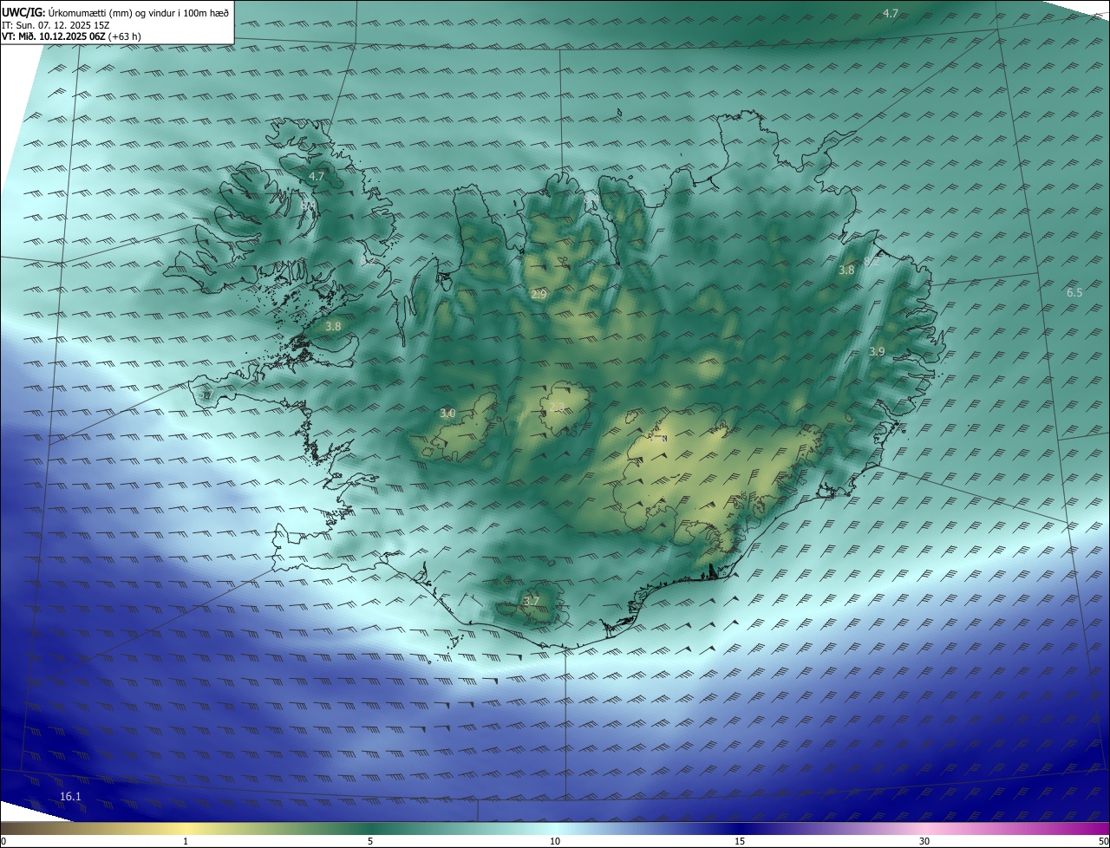
Task: Click the 3.0 value on the glacier
Action: coord(447,413)
